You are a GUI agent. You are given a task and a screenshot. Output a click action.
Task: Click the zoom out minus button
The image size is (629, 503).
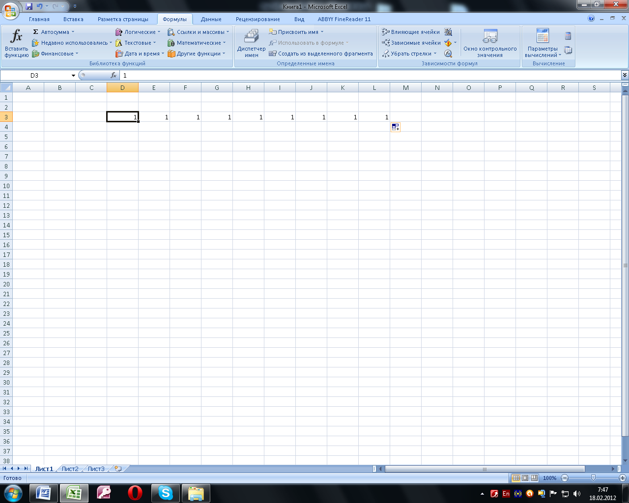pos(565,478)
